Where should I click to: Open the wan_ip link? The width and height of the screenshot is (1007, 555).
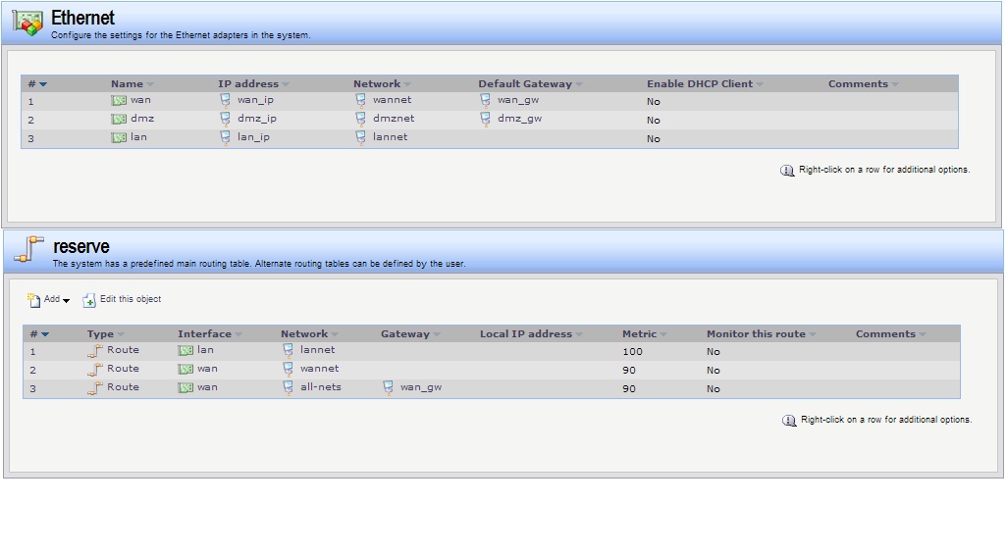255,100
